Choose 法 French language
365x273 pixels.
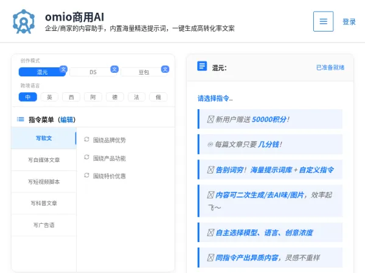click(x=136, y=97)
